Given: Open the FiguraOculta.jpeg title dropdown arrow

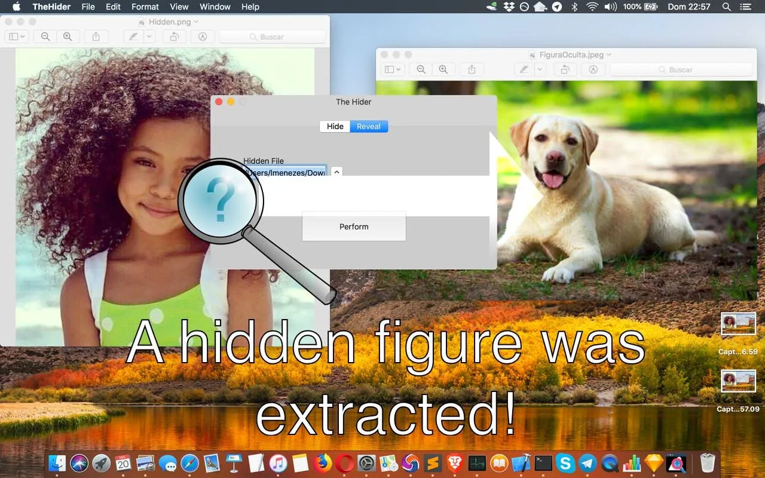Looking at the screenshot, I should 609,54.
